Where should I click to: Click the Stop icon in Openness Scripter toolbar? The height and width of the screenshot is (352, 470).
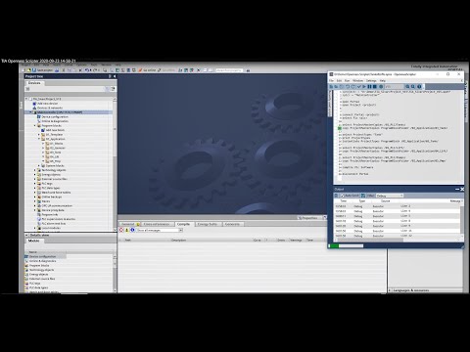pos(375,87)
